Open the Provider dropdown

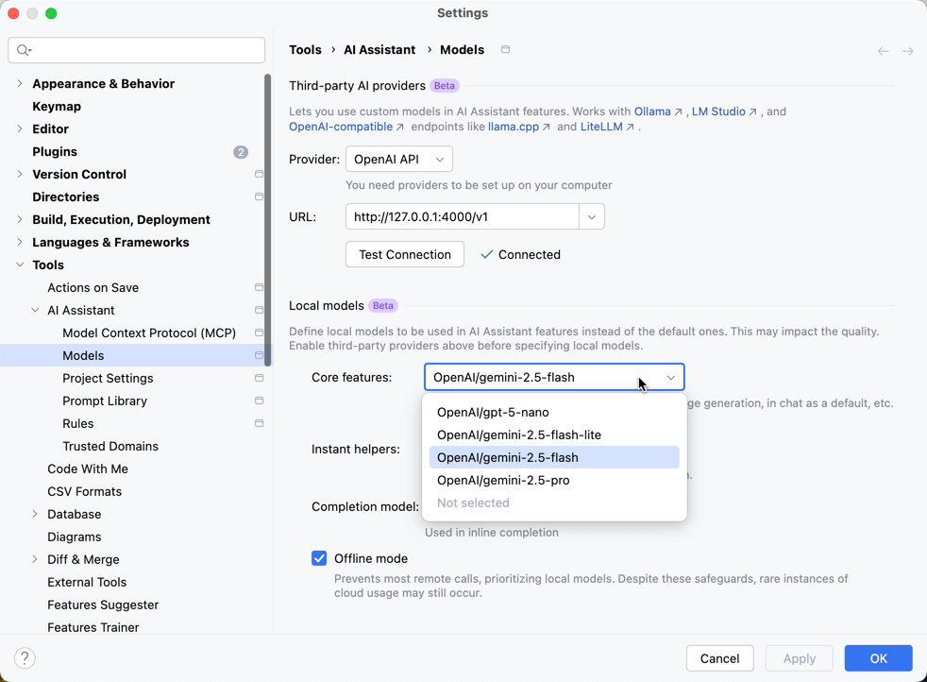point(399,159)
